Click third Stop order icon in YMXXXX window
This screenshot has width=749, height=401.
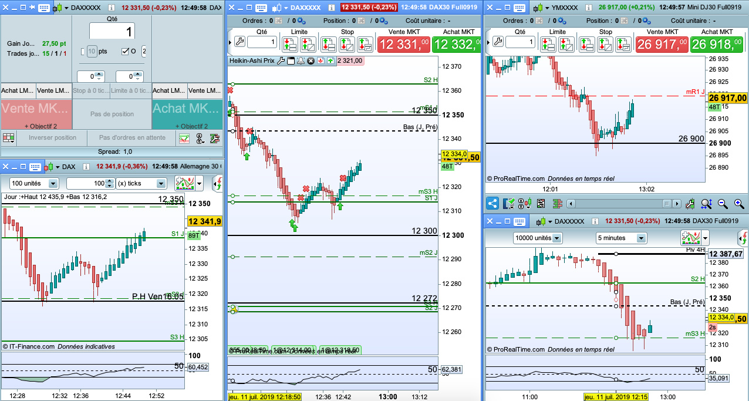pyautogui.click(x=622, y=44)
